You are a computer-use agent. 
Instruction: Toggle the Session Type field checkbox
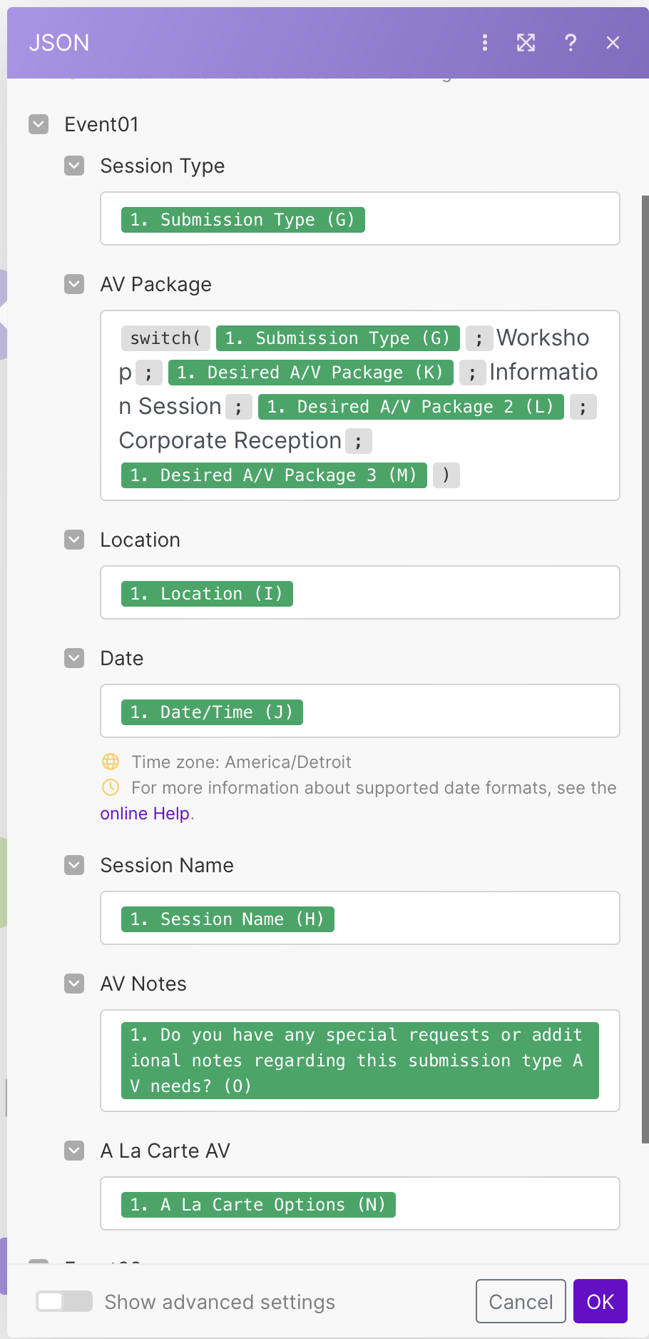(x=74, y=166)
